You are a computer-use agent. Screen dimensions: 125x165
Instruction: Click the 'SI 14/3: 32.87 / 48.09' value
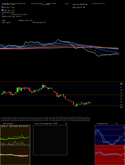pyautogui.click(x=19, y=14)
